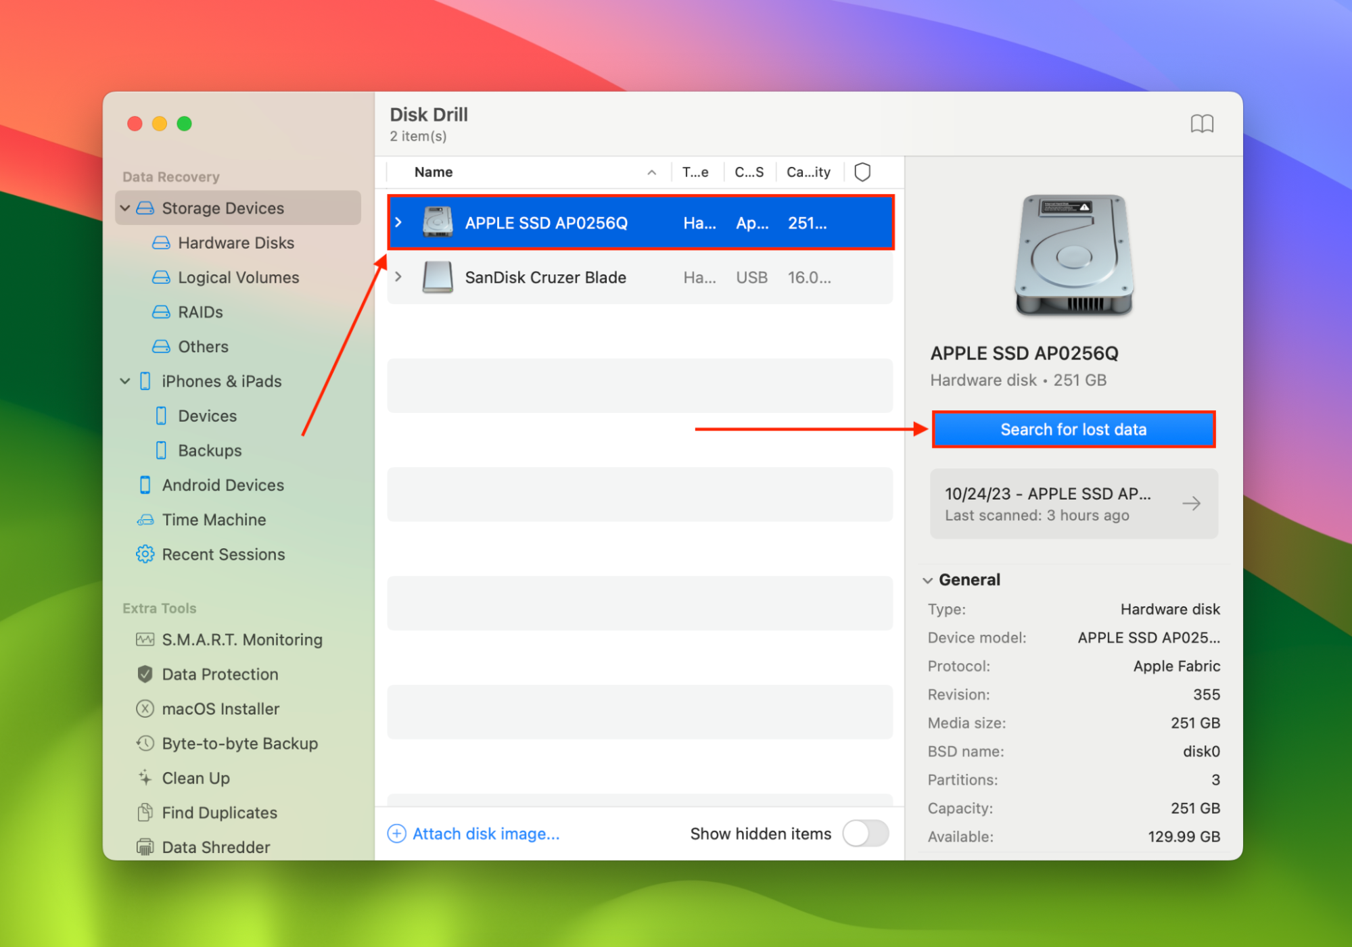Click the Byte-to-byte Backup clock icon
The image size is (1352, 947).
click(x=145, y=744)
